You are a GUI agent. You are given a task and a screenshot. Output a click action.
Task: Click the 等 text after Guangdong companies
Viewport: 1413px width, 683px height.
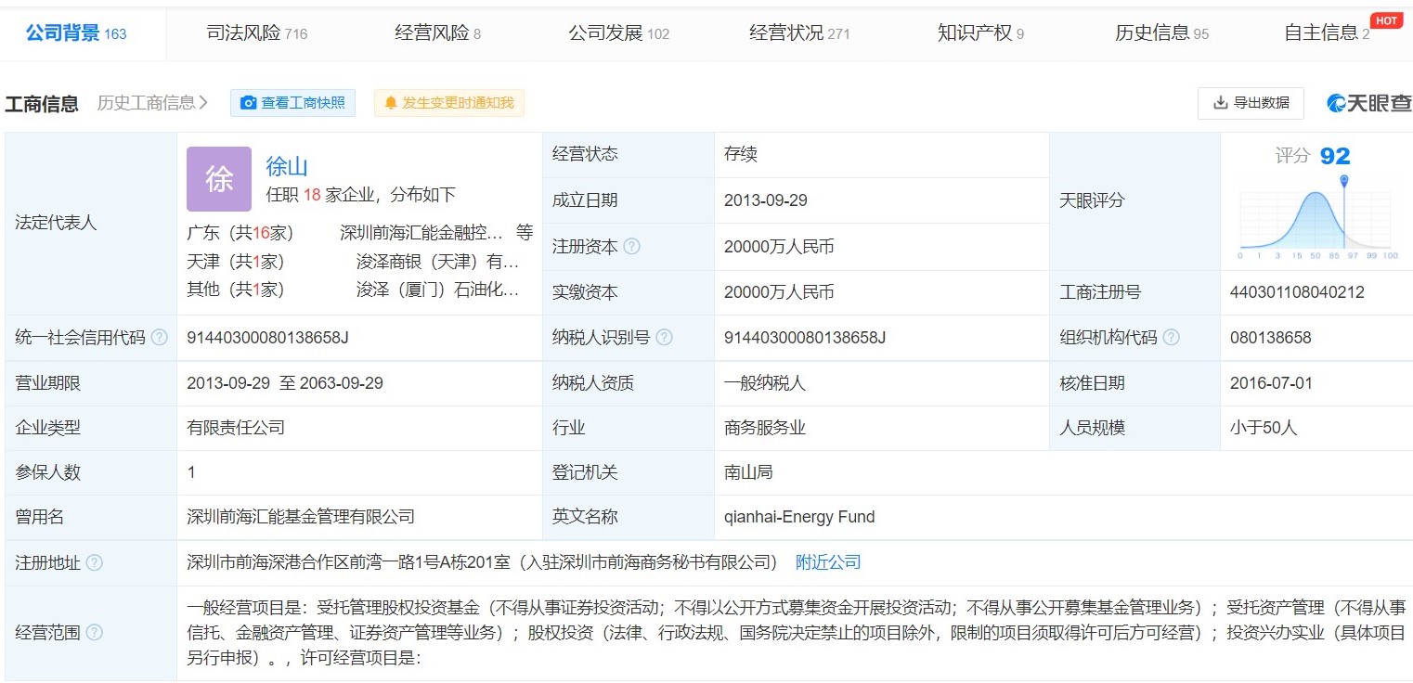coord(525,233)
